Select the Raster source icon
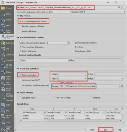This screenshot has width=127, height=132. tap(7, 20)
